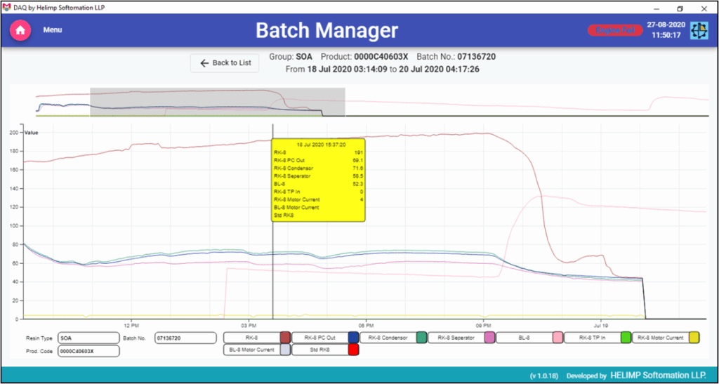Image resolution: width=719 pixels, height=384 pixels.
Task: Click the yellow data tooltip on the chart
Action: pyautogui.click(x=318, y=180)
